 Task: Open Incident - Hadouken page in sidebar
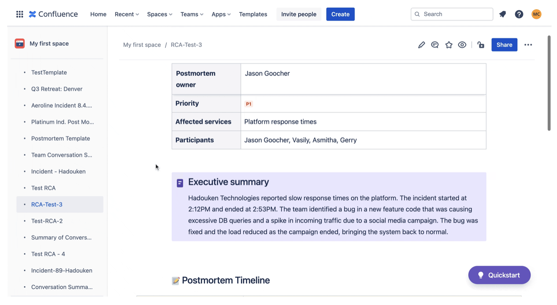(58, 171)
